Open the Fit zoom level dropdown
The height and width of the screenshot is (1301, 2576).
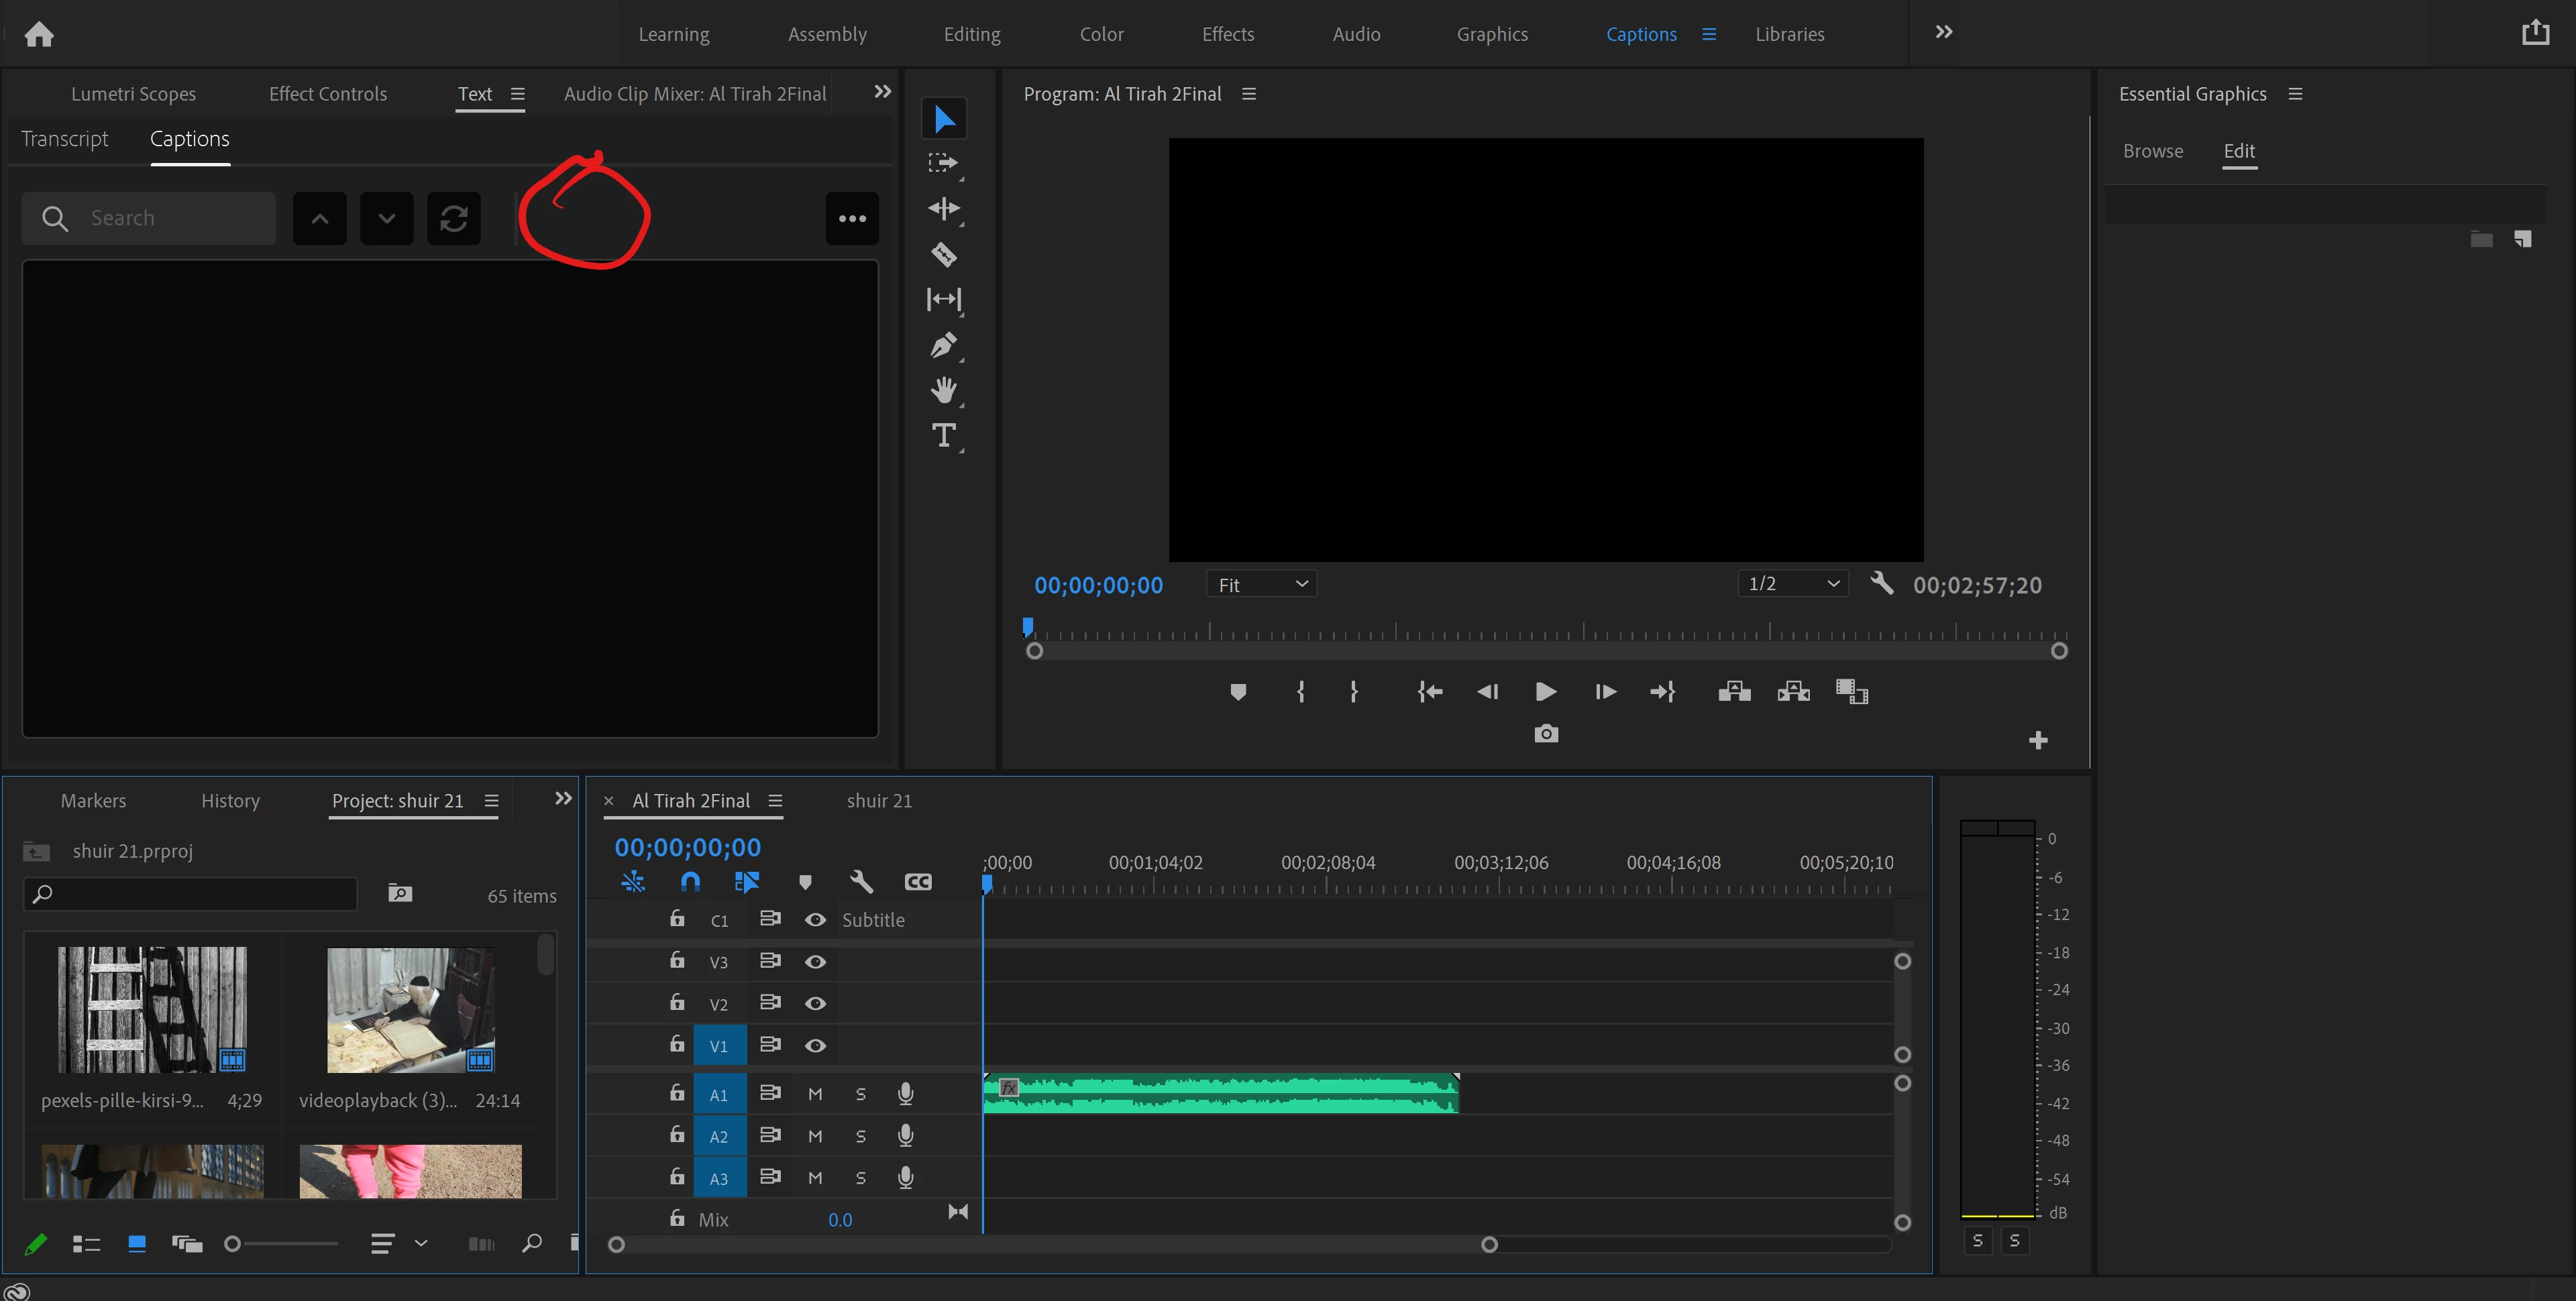pos(1262,585)
